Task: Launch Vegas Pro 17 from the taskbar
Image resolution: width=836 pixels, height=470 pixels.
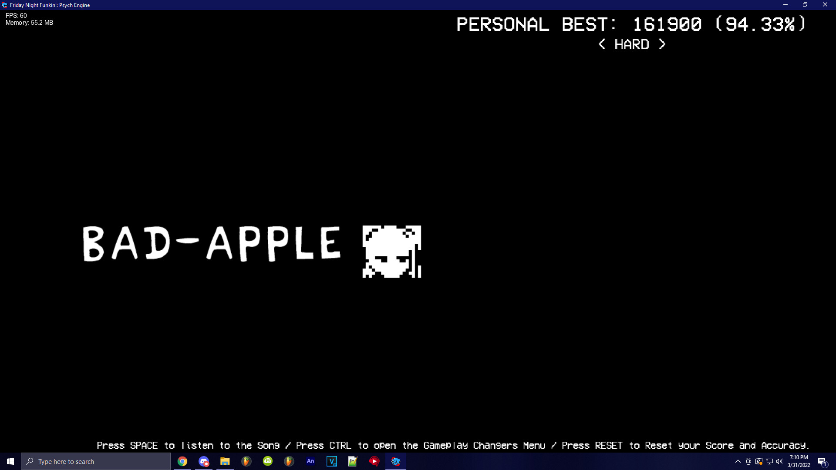Action: pyautogui.click(x=332, y=461)
